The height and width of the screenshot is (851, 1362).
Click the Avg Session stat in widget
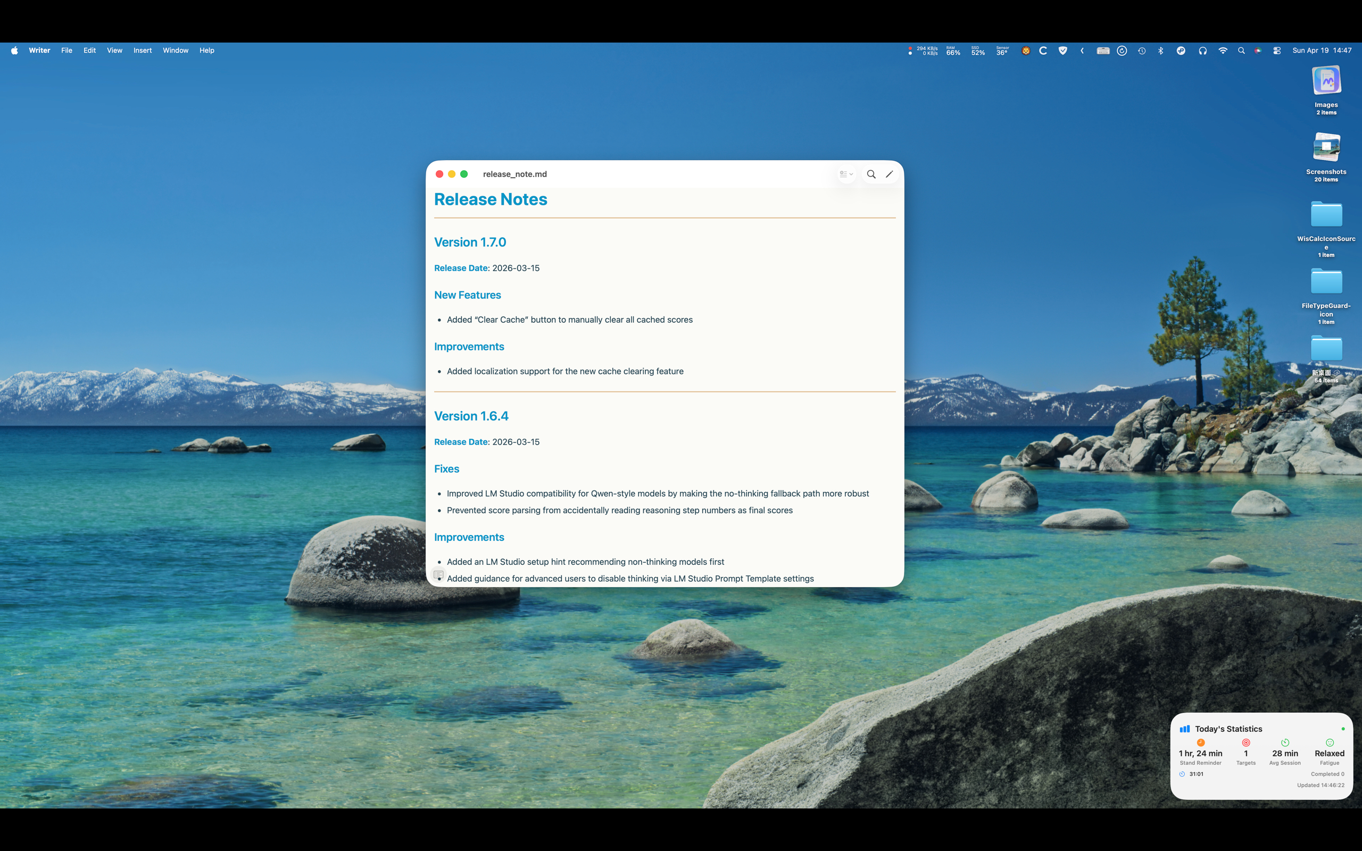tap(1285, 753)
